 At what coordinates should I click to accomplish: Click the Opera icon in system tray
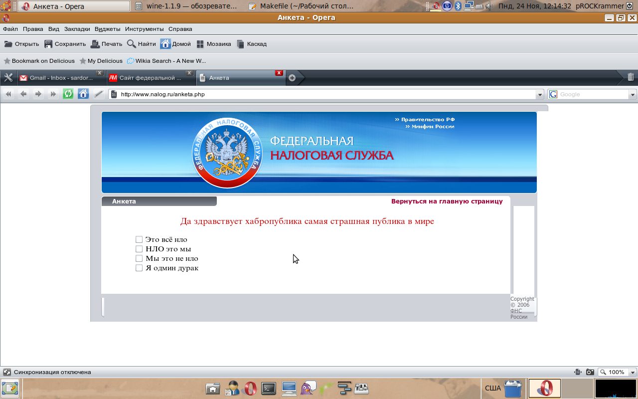tap(436, 6)
